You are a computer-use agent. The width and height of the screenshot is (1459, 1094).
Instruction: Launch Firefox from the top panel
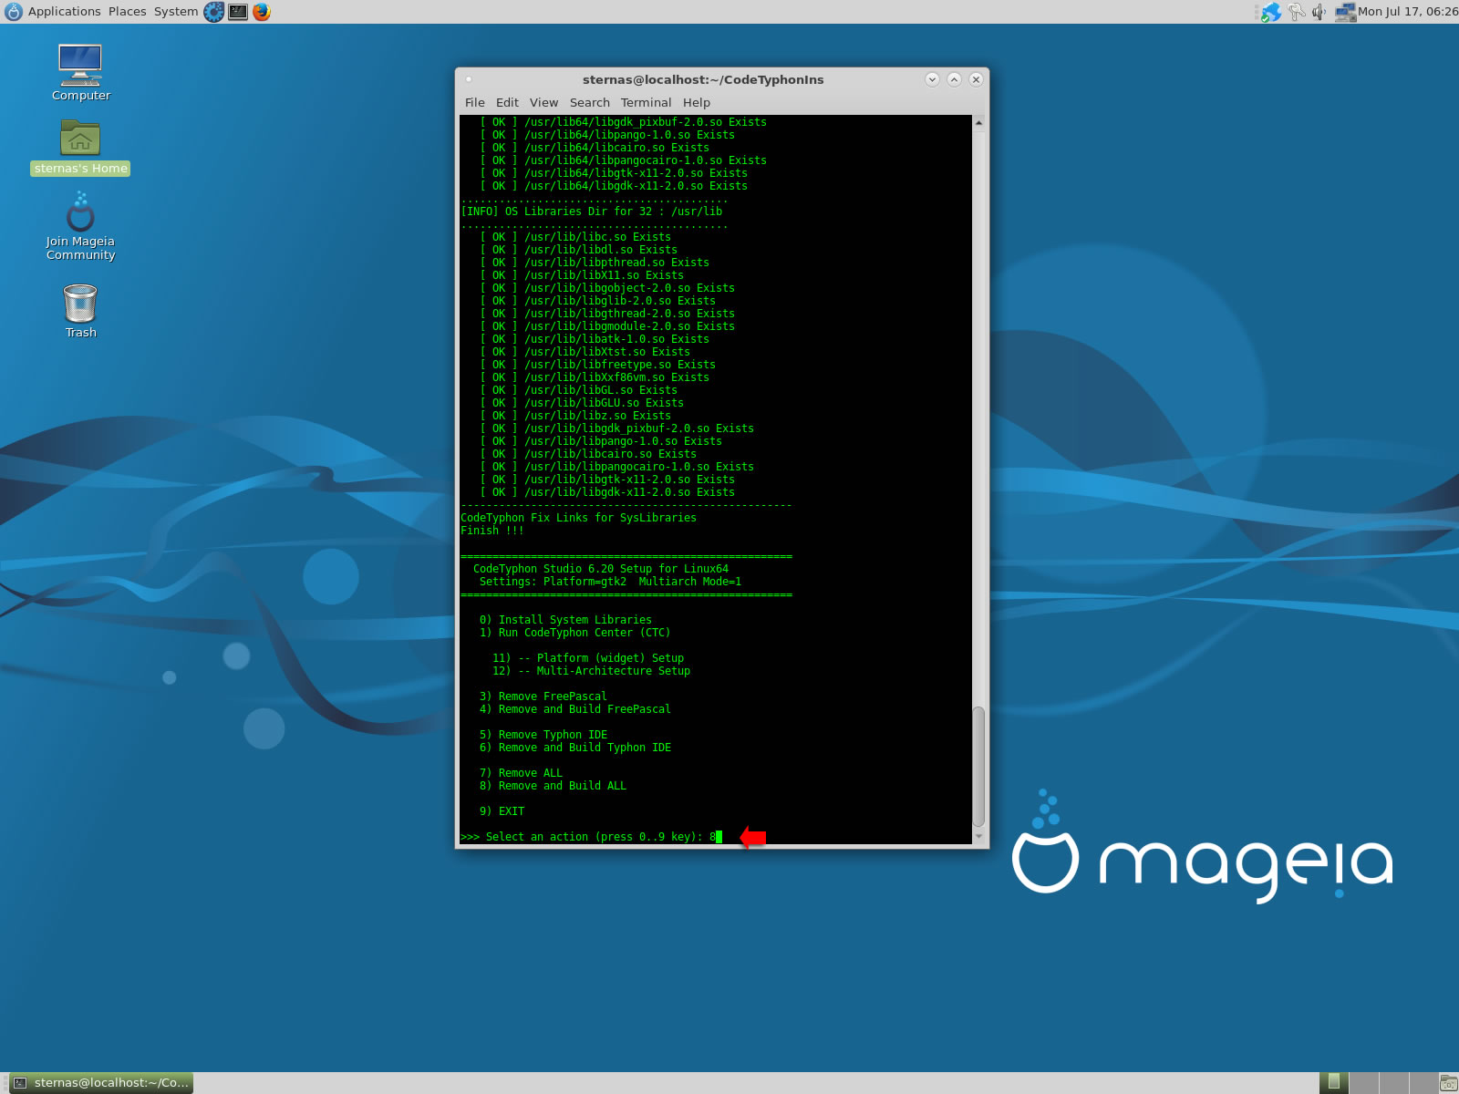pyautogui.click(x=262, y=12)
